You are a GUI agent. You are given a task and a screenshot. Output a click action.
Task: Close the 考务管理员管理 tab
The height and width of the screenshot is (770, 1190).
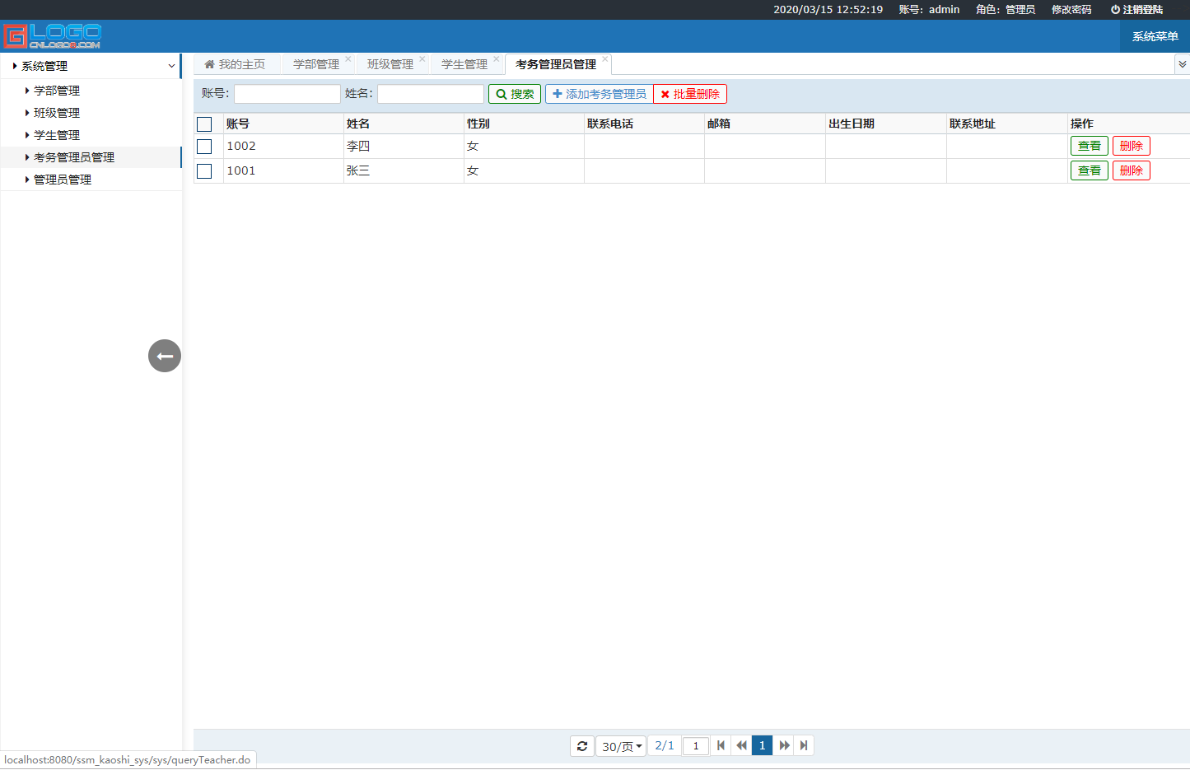click(x=605, y=59)
